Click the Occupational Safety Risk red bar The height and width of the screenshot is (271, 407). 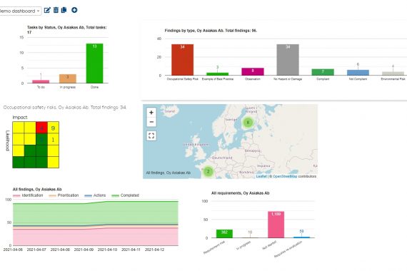coord(183,60)
